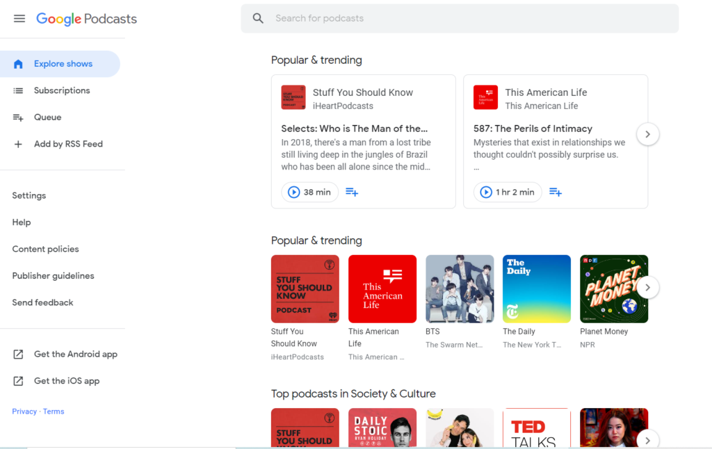Viewport: 712px width, 449px height.
Task: Click the Subscriptions list icon
Action: (18, 91)
